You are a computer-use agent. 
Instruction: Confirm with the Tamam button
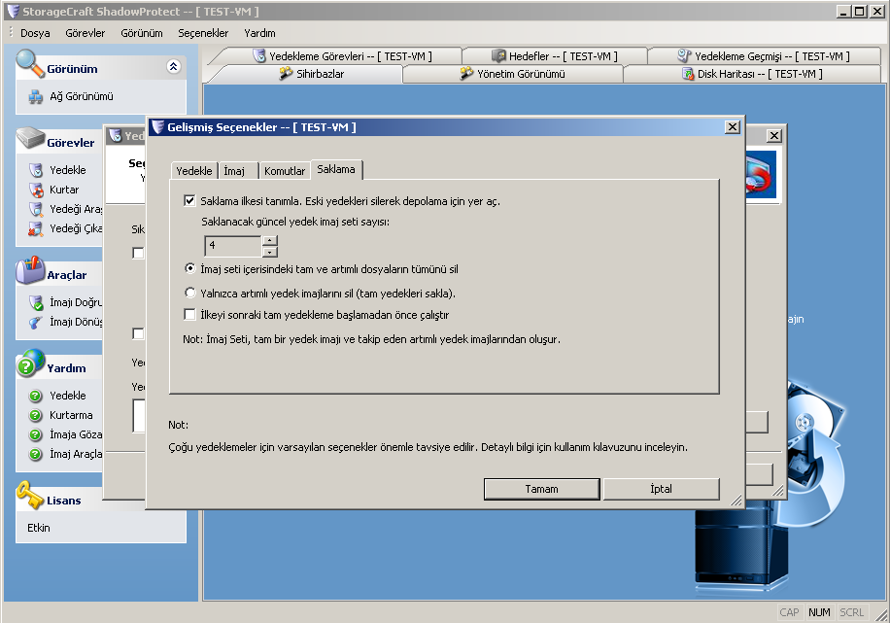click(x=541, y=489)
